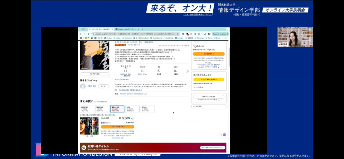Expand the 229ページ page-length dropdown
Image resolution: width=344 pixels, height=159 pixels.
coord(142,74)
